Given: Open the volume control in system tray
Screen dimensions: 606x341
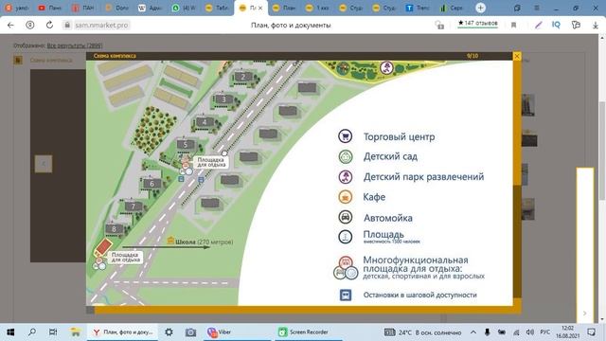Looking at the screenshot, I should [x=530, y=332].
